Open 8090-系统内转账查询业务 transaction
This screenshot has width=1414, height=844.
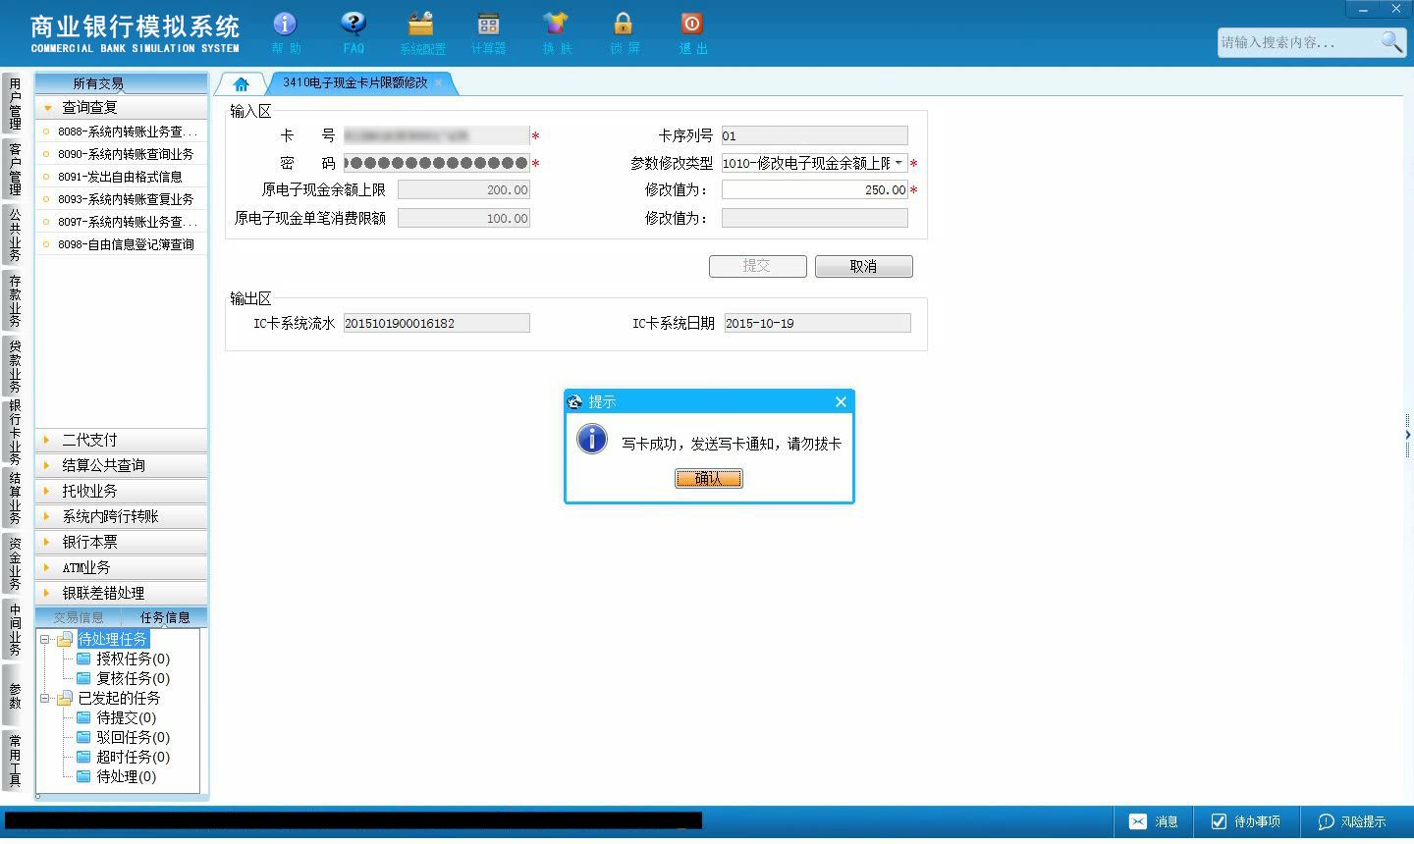pos(122,154)
